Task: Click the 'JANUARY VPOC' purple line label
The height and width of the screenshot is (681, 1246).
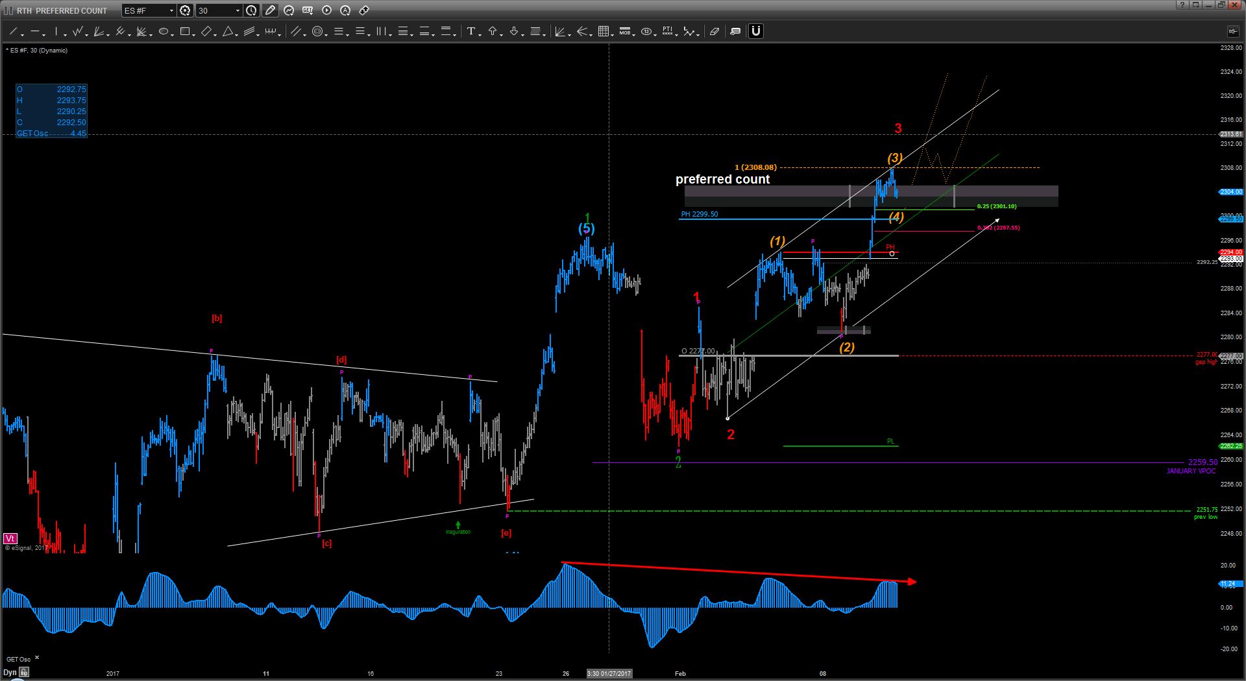Action: tap(1191, 471)
